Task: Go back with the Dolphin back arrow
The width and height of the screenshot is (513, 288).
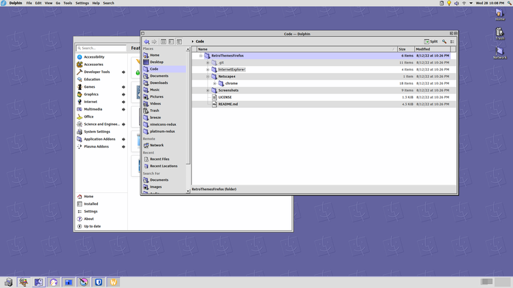Action: click(x=147, y=41)
